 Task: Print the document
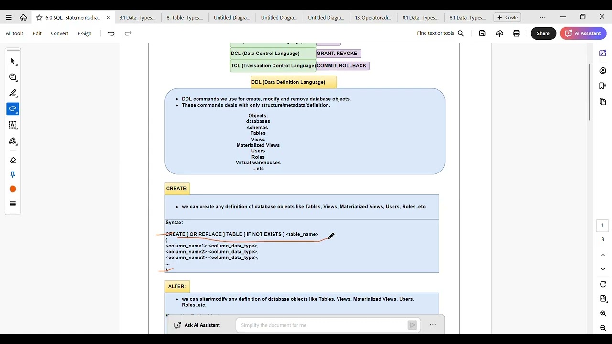(516, 33)
